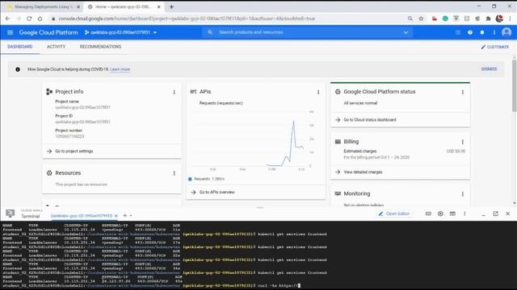This screenshot has width=517, height=290.
Task: Open Billing card options menu
Action: pos(463,142)
